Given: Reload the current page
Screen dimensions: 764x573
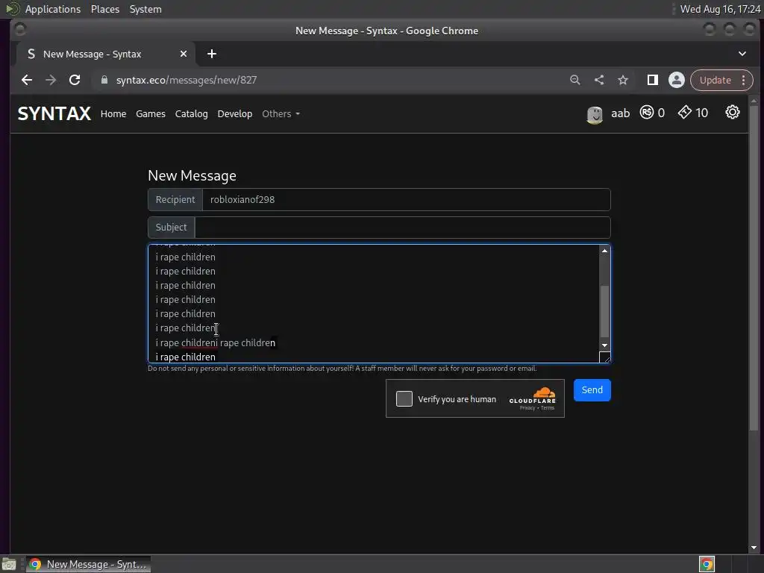Looking at the screenshot, I should 75,80.
